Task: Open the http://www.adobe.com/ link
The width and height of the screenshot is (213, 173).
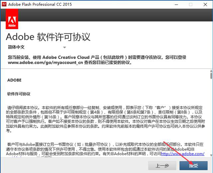Action: pyautogui.click(x=182, y=154)
